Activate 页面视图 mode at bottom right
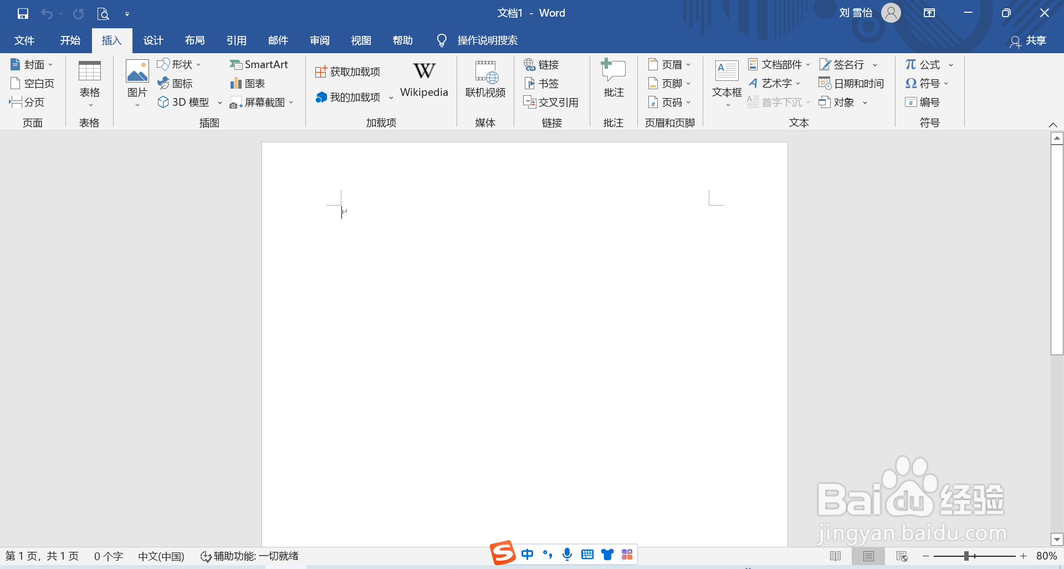1064x569 pixels. [x=868, y=556]
